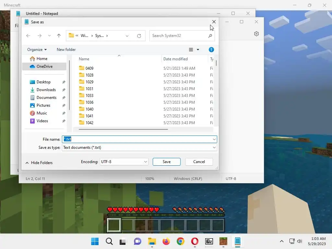
Task: Open recent locations dropdown arrow
Action: pyautogui.click(x=49, y=36)
